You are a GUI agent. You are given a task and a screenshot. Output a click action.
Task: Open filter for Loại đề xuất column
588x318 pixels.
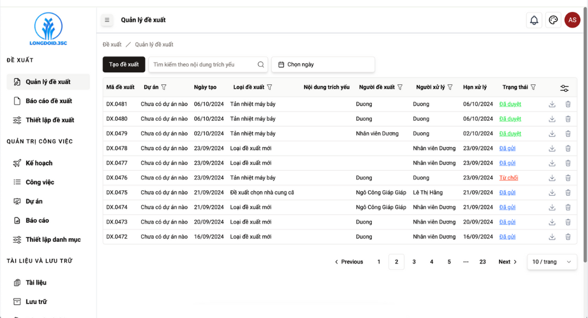269,88
